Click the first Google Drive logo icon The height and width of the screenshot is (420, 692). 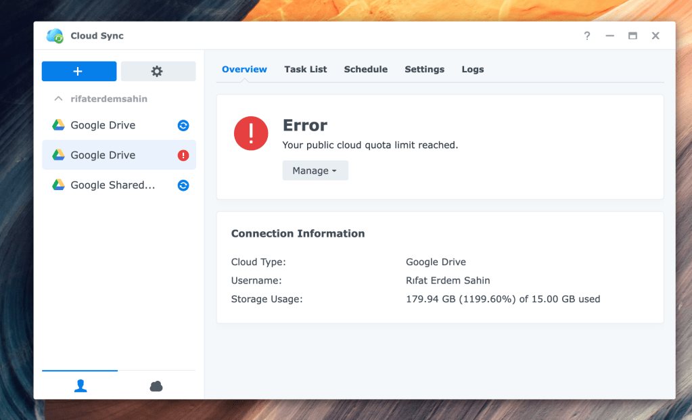pos(58,125)
